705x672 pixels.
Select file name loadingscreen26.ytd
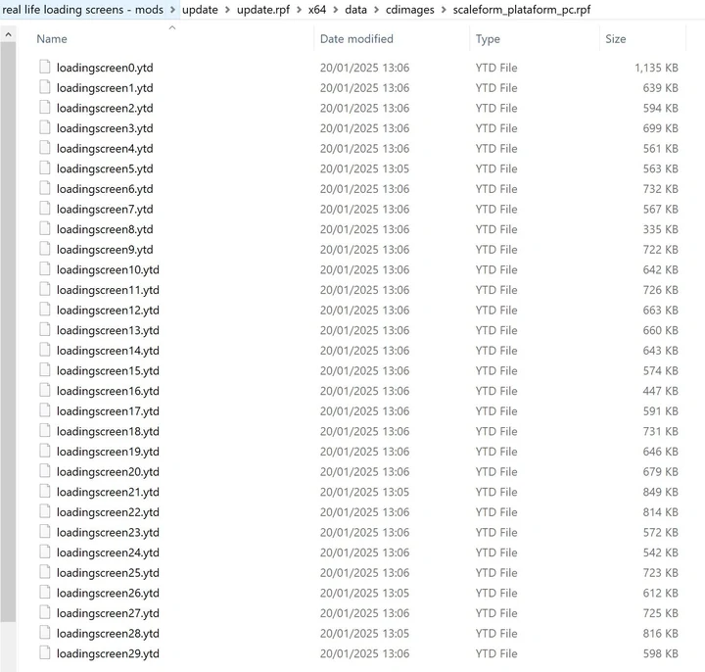coord(108,593)
